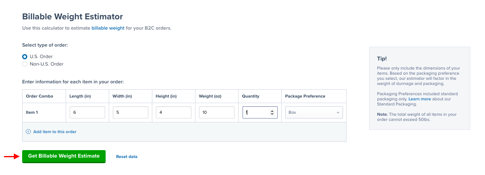Click into the Width (in) field
This screenshot has width=485, height=175.
pyautogui.click(x=130, y=113)
